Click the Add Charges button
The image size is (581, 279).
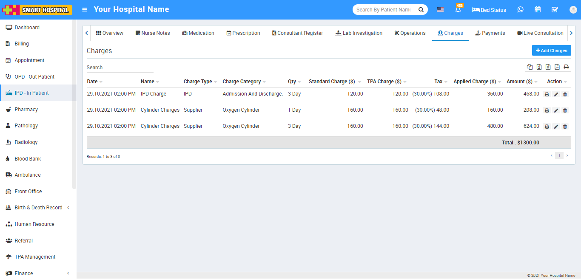(551, 51)
